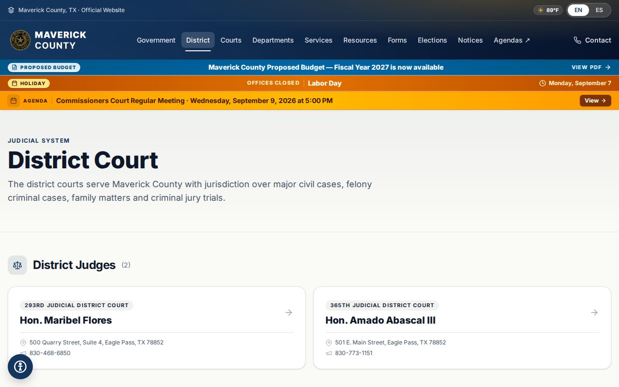Viewport: 619px width, 387px height.
Task: Click the Maverick County site title
Action: coord(60,40)
